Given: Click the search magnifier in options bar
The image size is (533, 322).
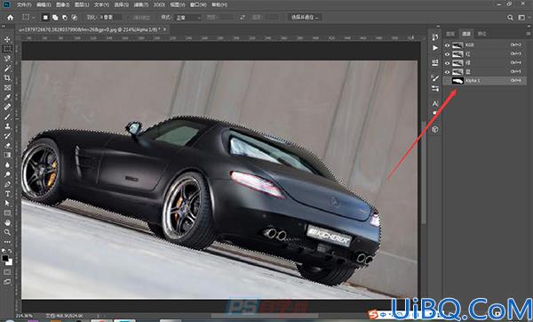Looking at the screenshot, I should [510, 18].
